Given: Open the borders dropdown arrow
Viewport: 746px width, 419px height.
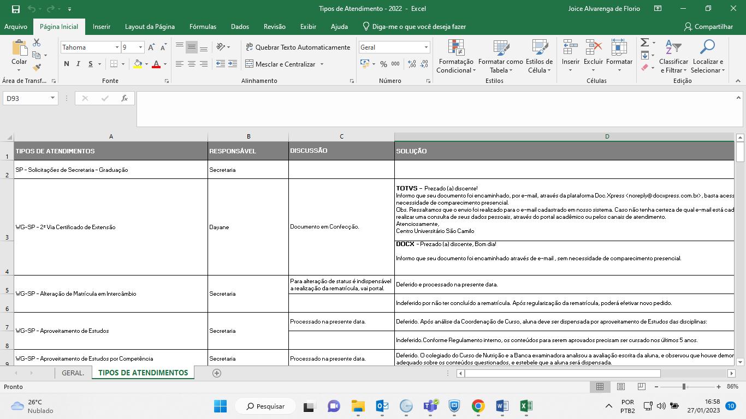Looking at the screenshot, I should click(123, 64).
